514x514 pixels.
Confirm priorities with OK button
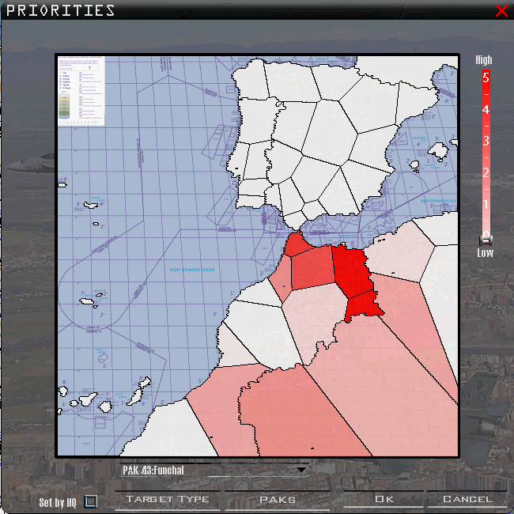(384, 500)
